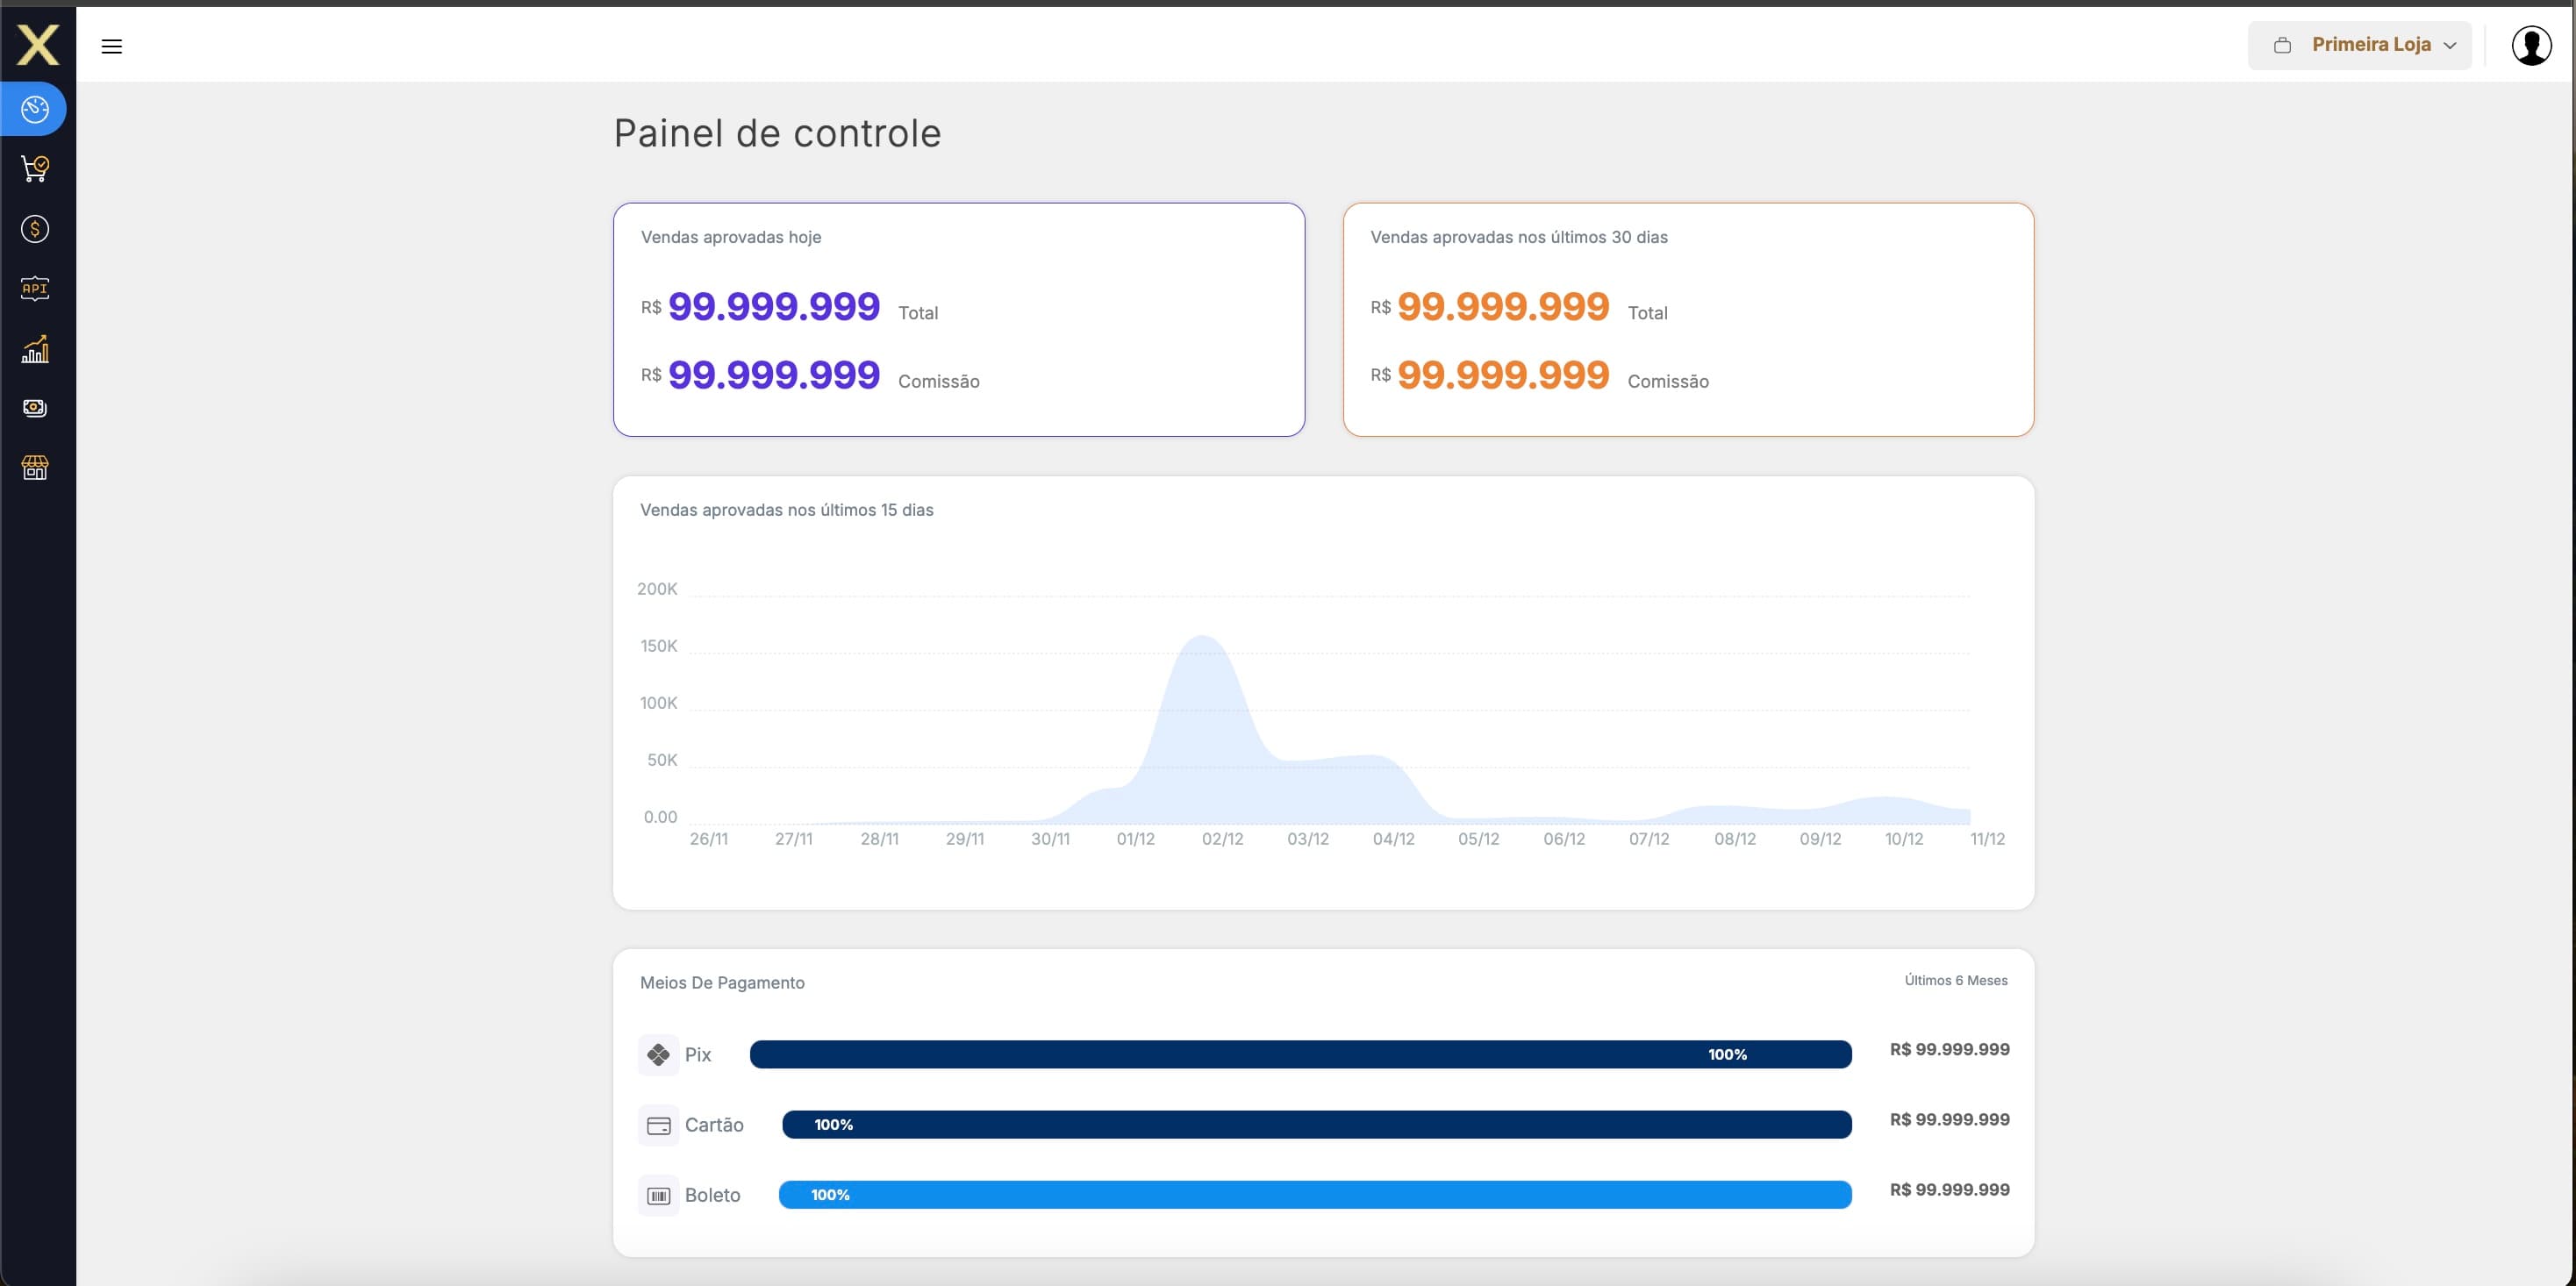Click the Painel de controle title
The image size is (2576, 1286).
click(777, 132)
